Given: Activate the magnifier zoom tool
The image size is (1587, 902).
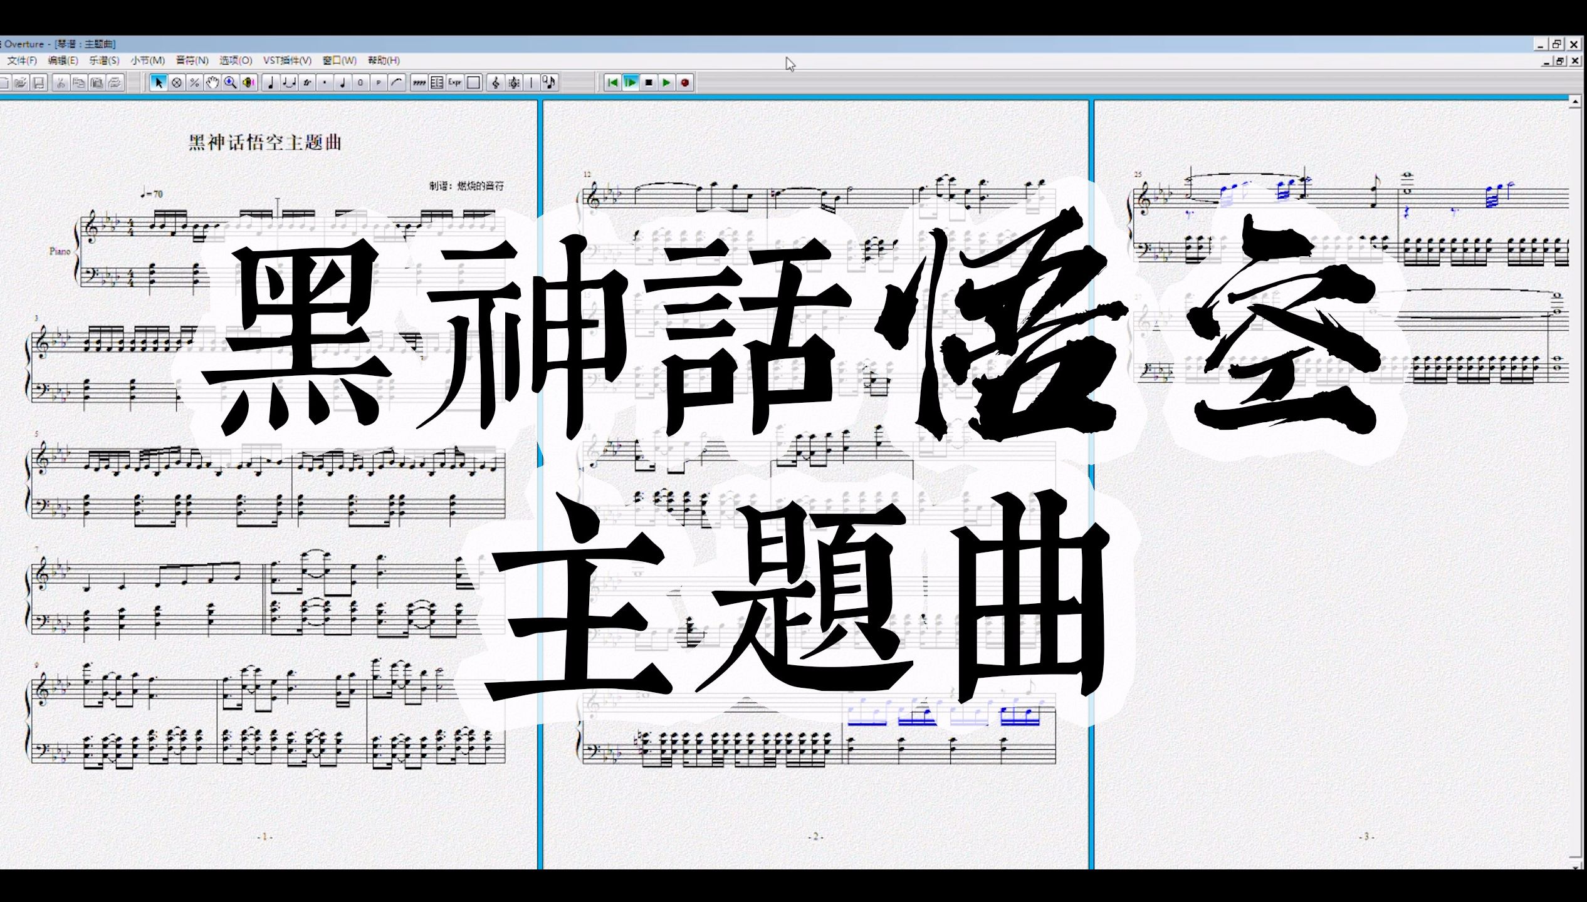Looking at the screenshot, I should point(231,83).
